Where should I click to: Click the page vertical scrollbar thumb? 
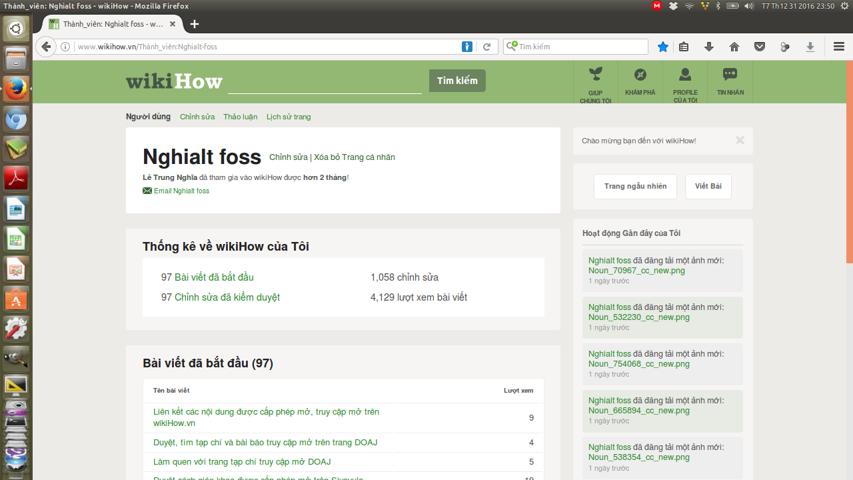850,162
